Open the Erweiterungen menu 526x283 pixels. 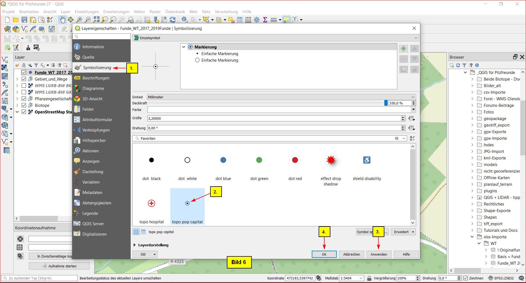(x=116, y=12)
